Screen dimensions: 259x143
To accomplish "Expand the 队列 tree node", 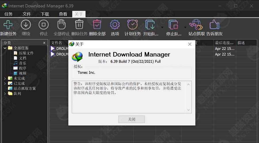I will (5, 94).
